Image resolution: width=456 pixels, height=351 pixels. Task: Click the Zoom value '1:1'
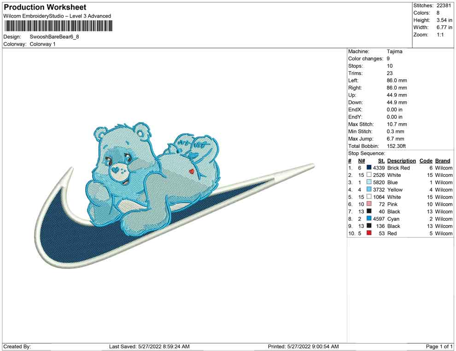(440, 35)
